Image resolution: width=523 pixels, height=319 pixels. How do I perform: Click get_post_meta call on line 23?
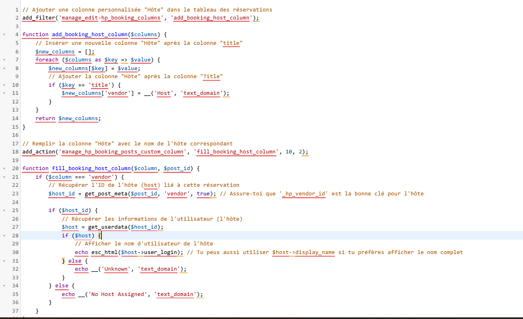tap(106, 194)
